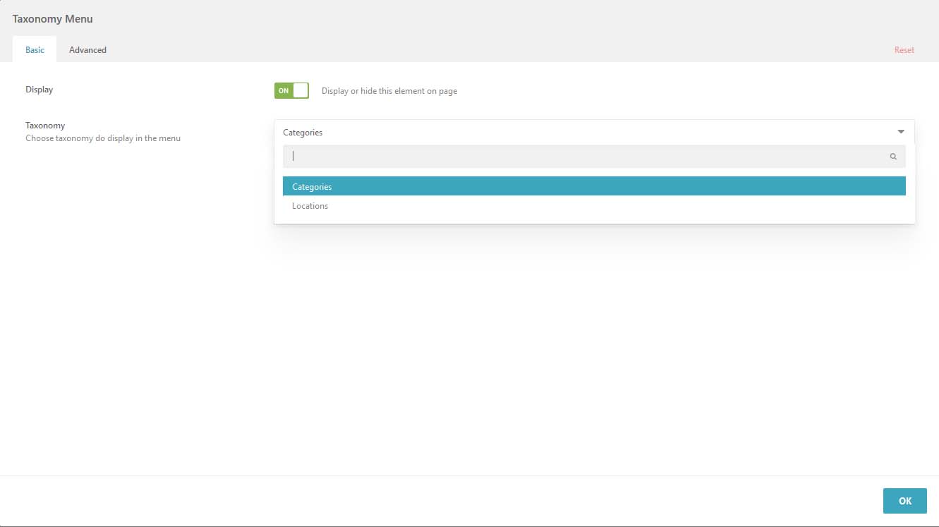Viewport: 939px width, 527px height.
Task: Click the "Display or hide this element on page" text
Action: 389,91
